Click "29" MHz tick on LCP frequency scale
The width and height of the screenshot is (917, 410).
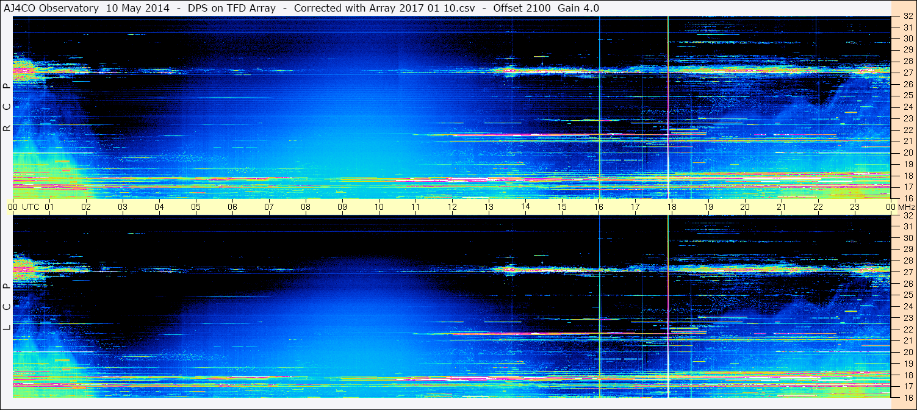coord(908,250)
